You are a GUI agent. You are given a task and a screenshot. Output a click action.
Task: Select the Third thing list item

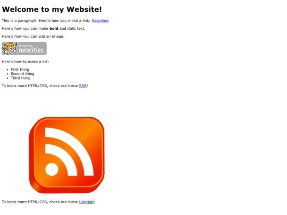click(x=21, y=78)
